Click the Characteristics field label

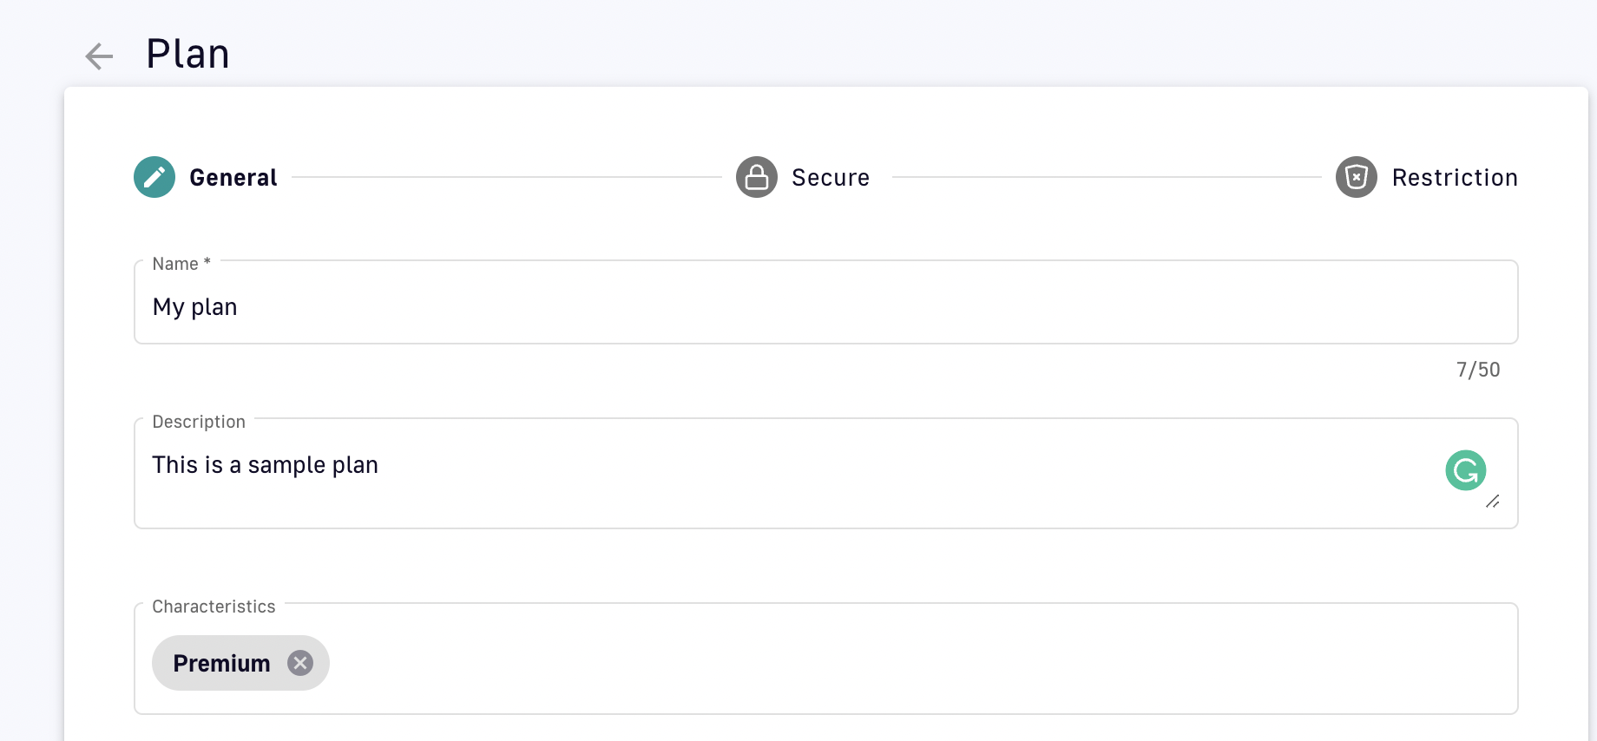pos(214,607)
